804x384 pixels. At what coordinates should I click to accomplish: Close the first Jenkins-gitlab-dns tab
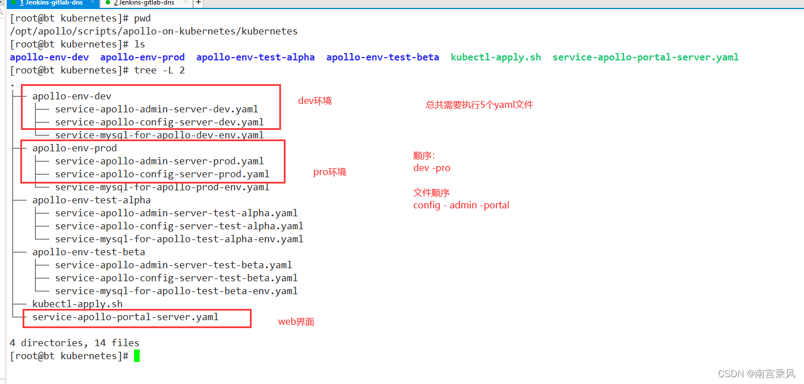(93, 2)
